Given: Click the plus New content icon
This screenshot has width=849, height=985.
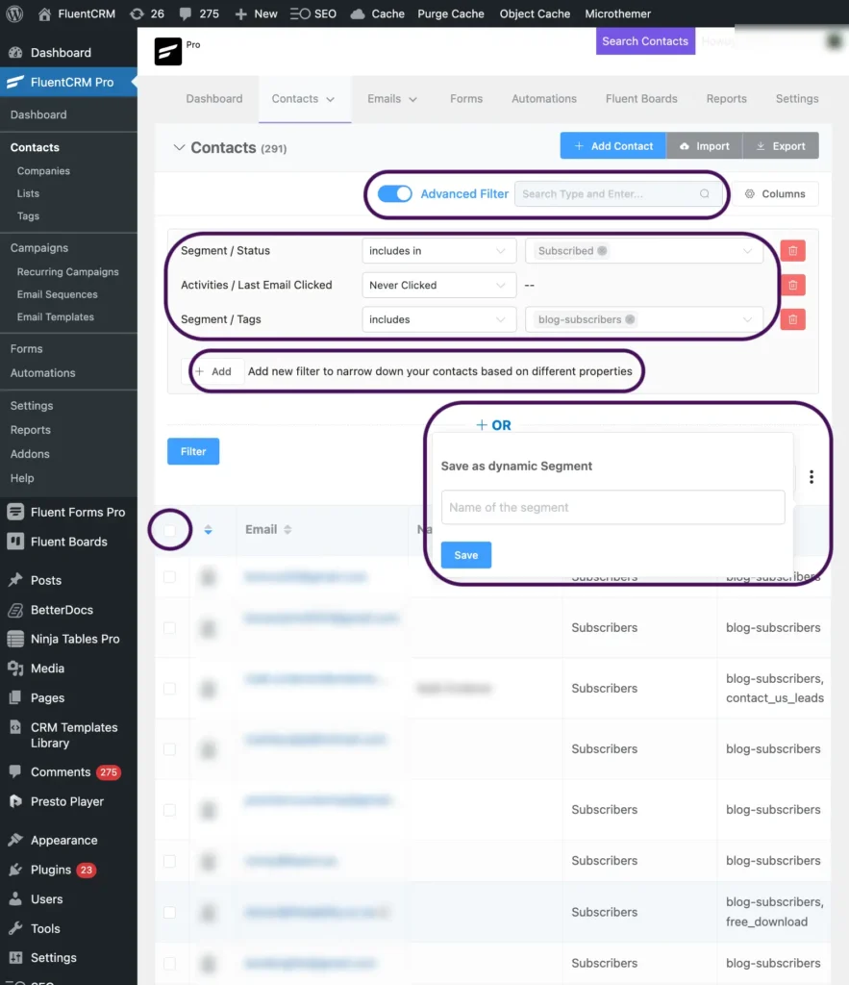Looking at the screenshot, I should pyautogui.click(x=240, y=13).
